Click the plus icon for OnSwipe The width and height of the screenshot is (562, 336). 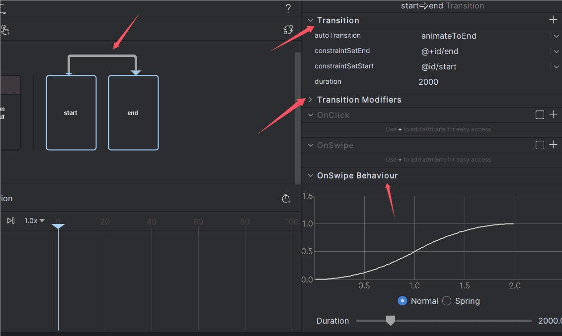click(x=553, y=145)
